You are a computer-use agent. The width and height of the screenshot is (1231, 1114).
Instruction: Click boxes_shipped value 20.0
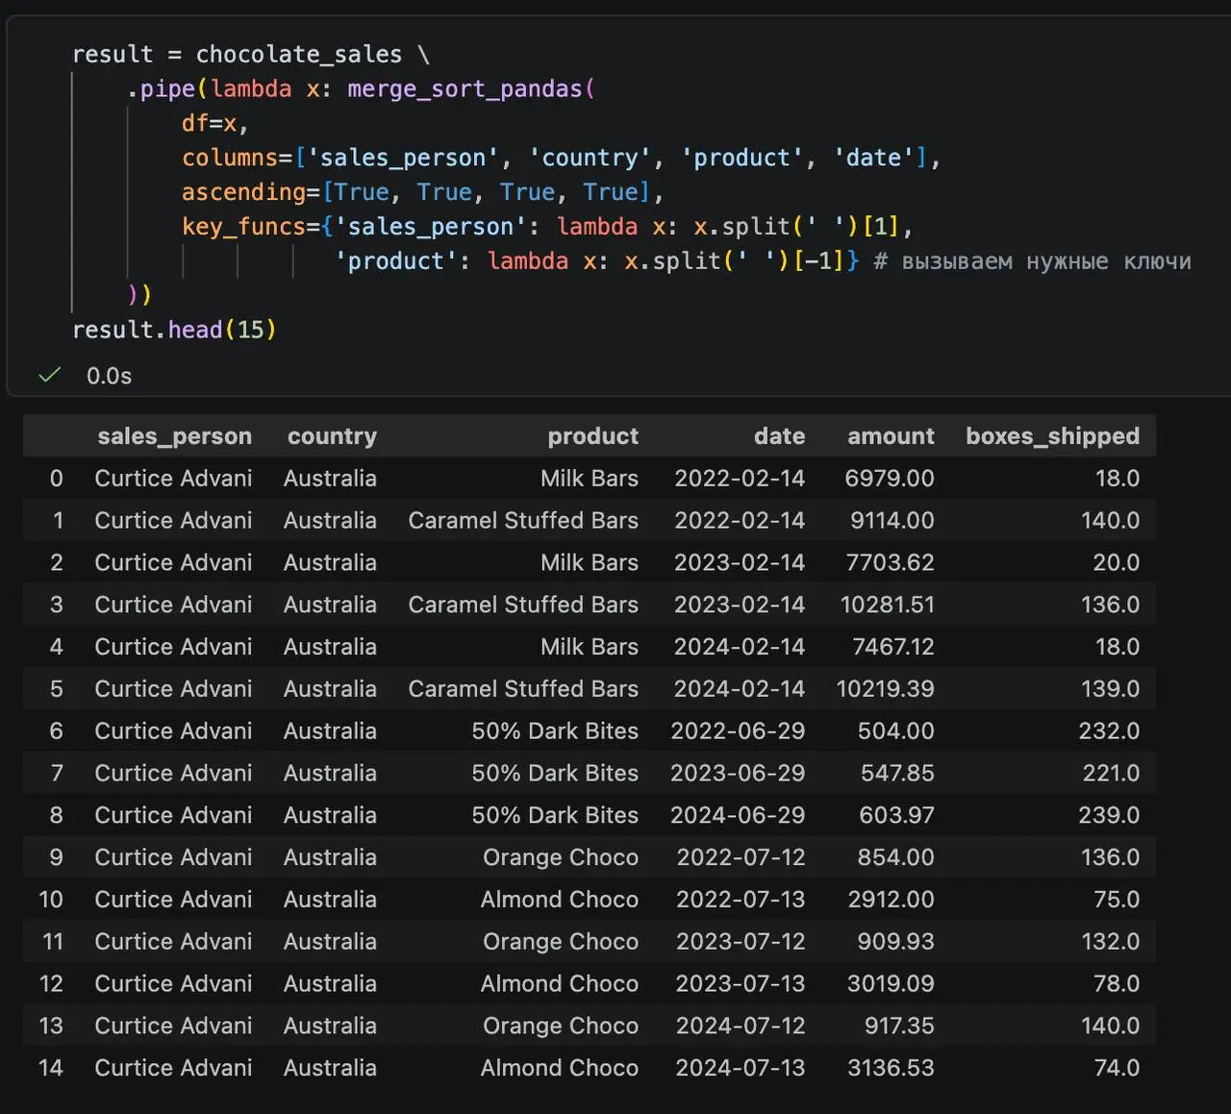[x=1116, y=562]
